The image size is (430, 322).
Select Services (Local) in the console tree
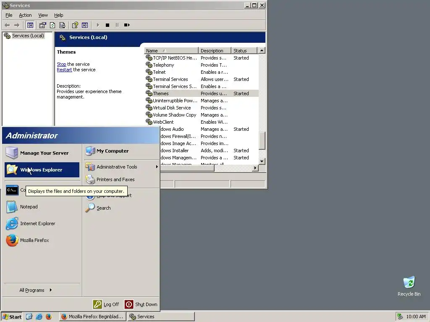[28, 36]
